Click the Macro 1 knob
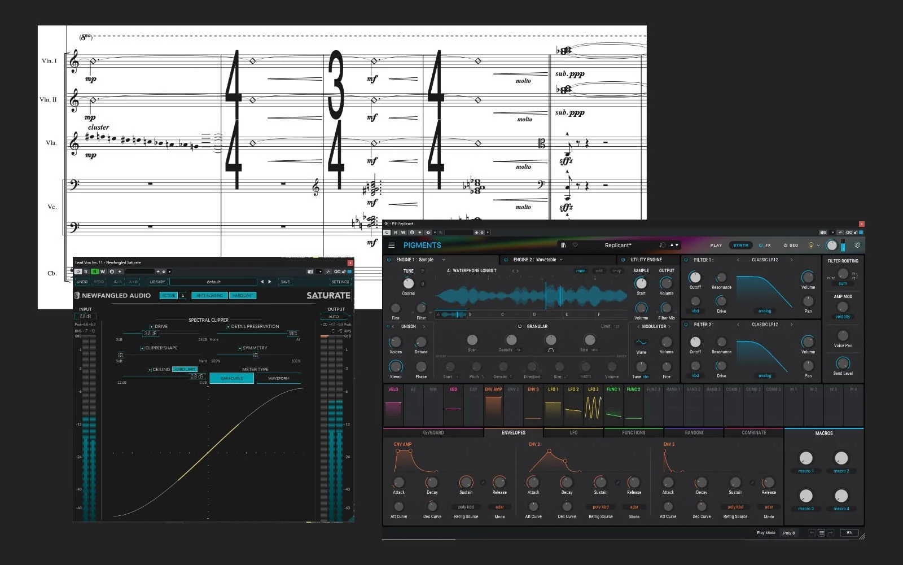Image resolution: width=903 pixels, height=565 pixels. click(x=806, y=458)
